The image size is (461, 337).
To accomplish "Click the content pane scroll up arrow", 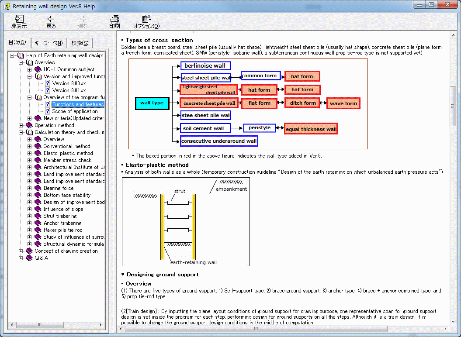I will point(453,35).
